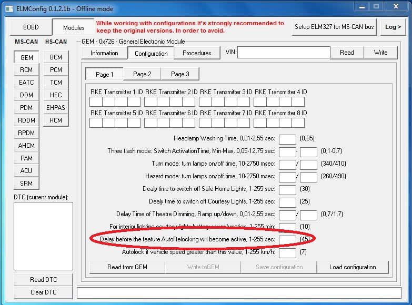Select the GEM module
Viewport: 412px width, 305px height.
tap(26, 57)
